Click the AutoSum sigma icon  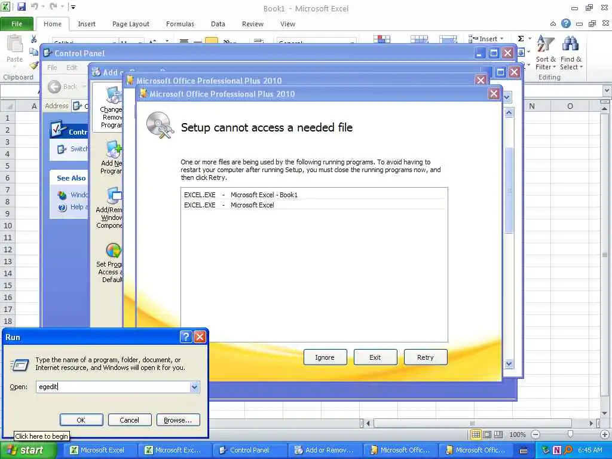pos(521,39)
